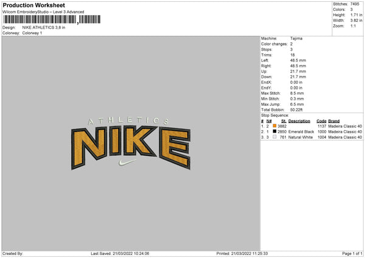The width and height of the screenshot is (365, 258).
Task: Click the stitch count 2850 in row 2
Action: (282, 132)
